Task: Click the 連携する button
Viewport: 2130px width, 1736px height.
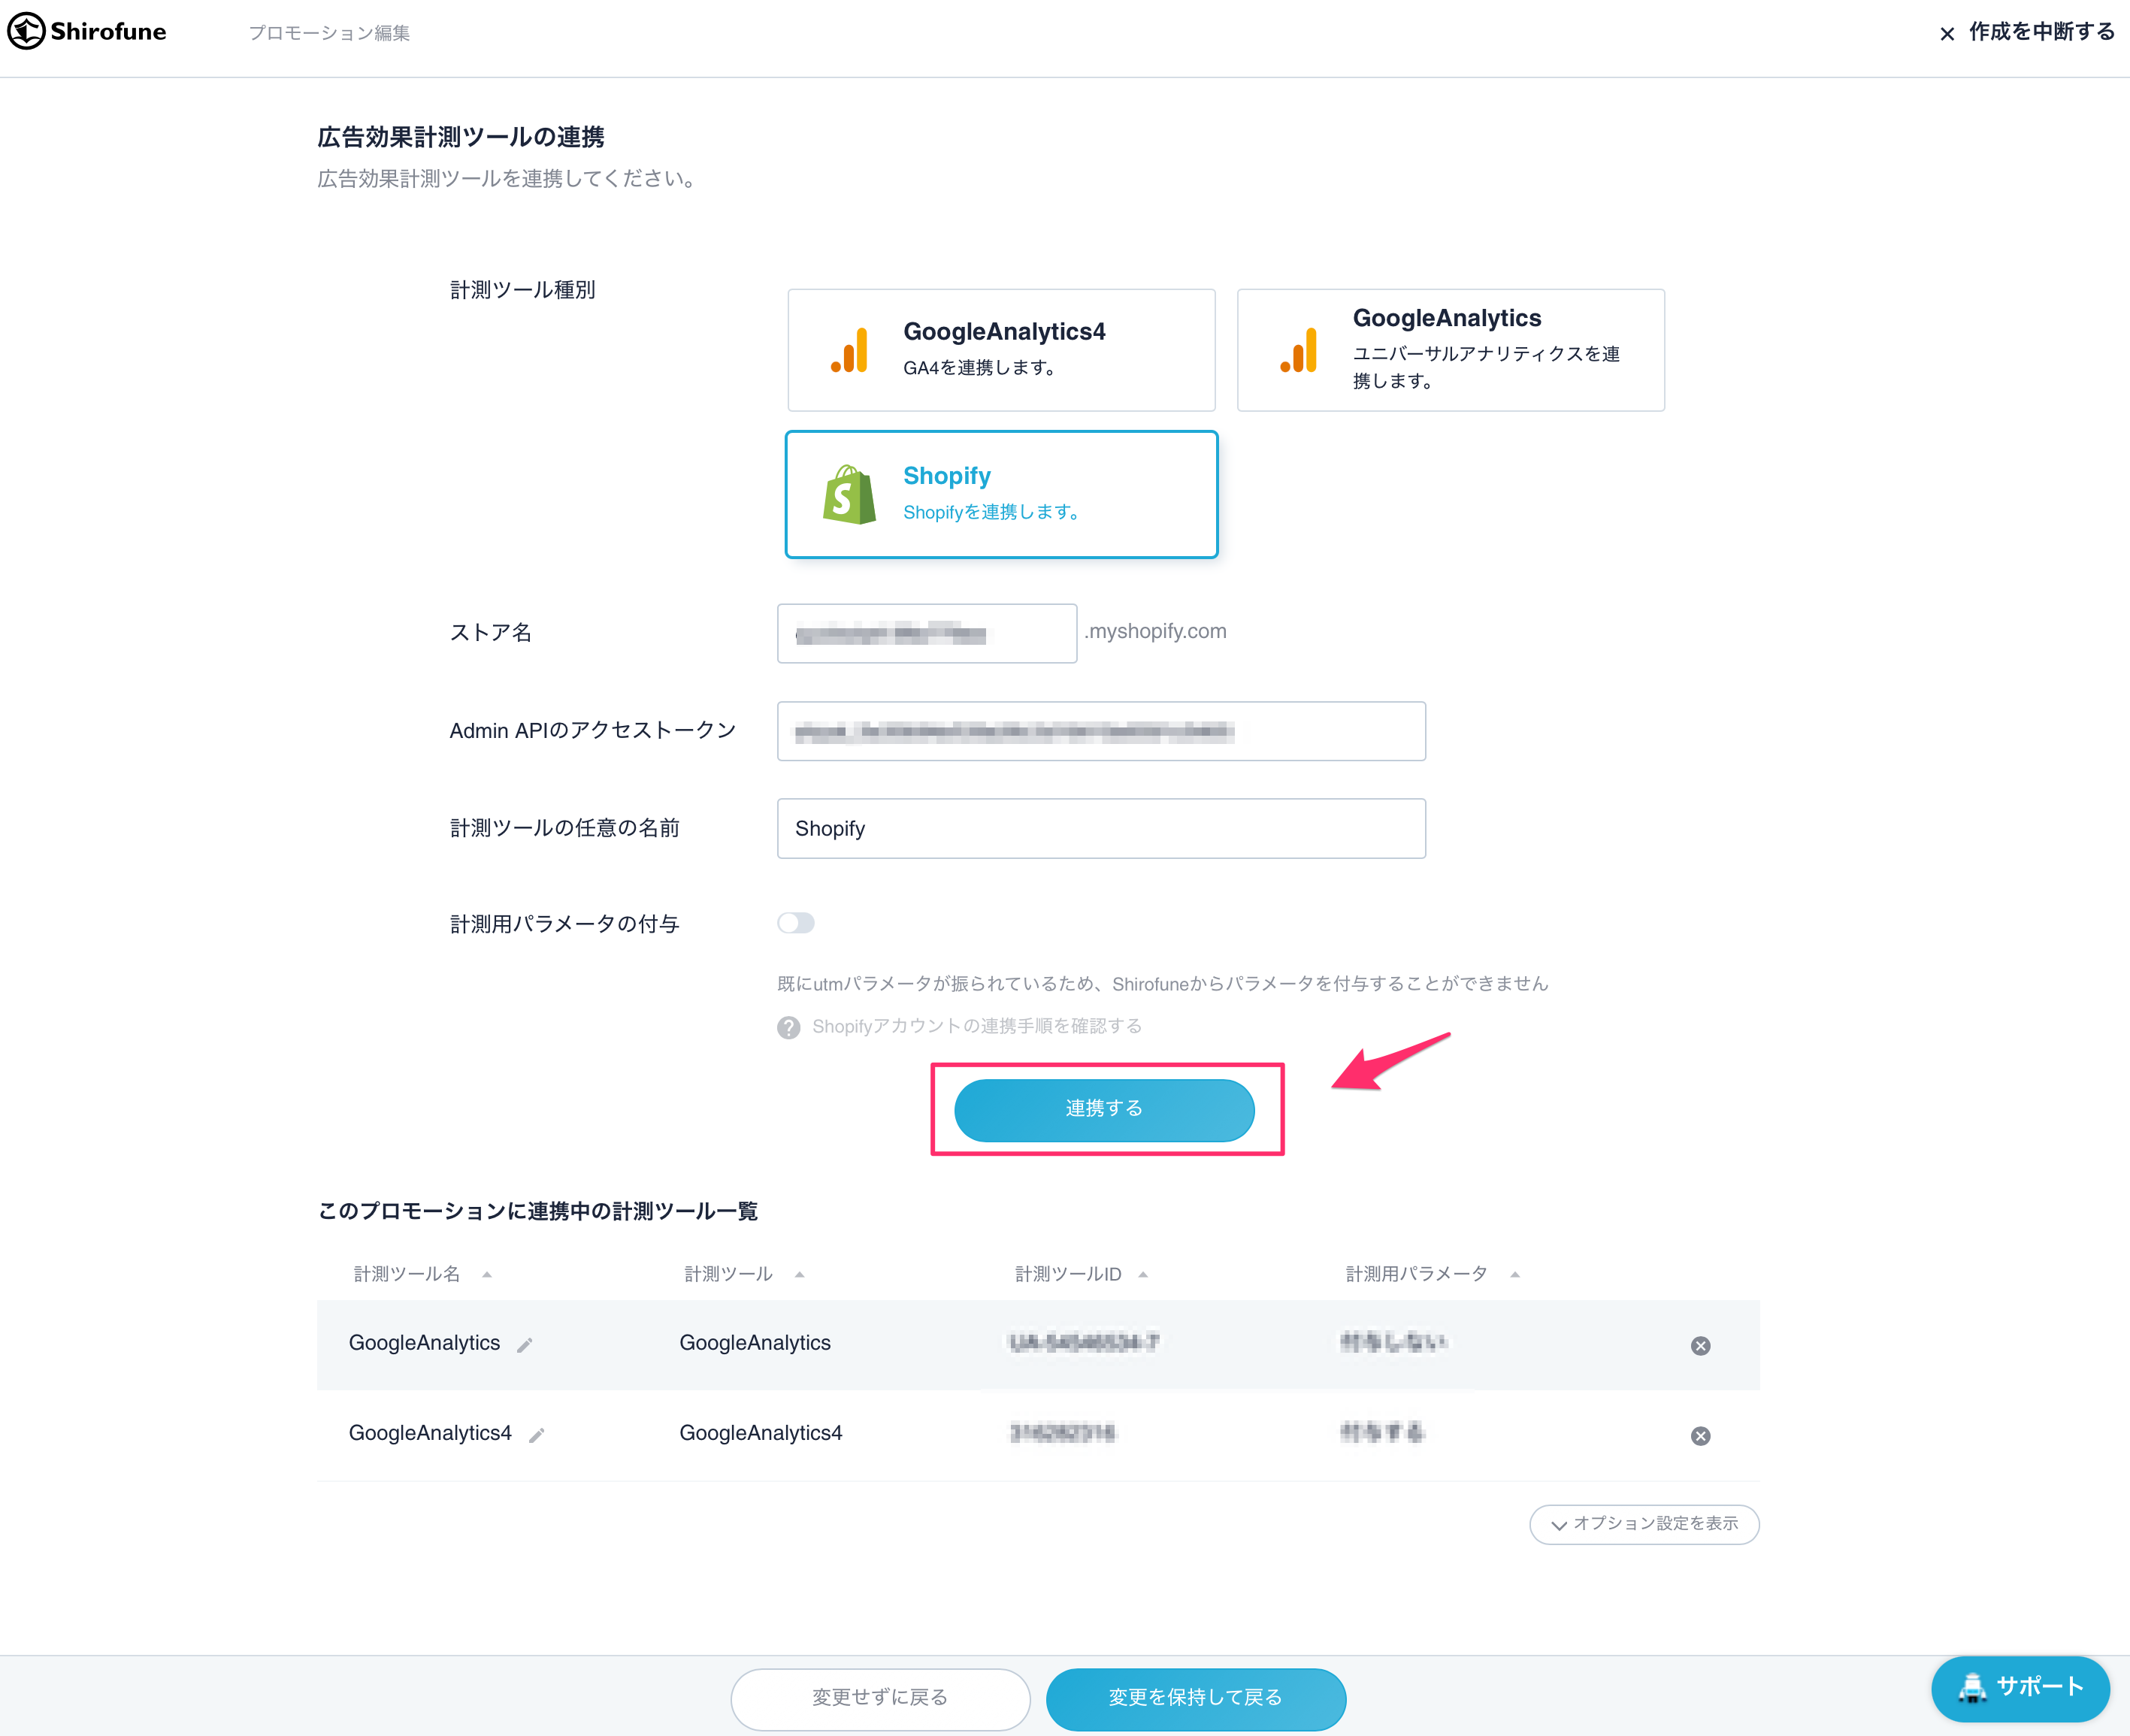Action: [x=1104, y=1110]
